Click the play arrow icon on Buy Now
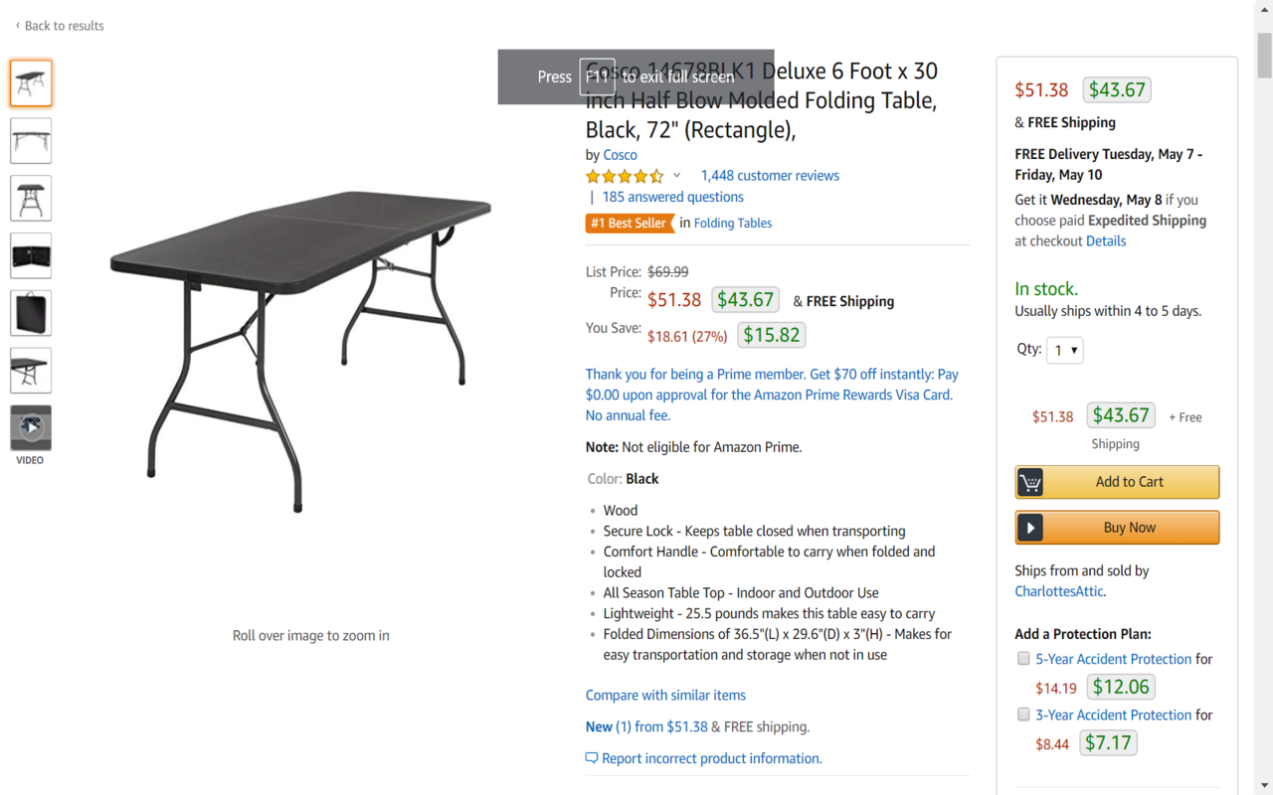 click(1030, 528)
